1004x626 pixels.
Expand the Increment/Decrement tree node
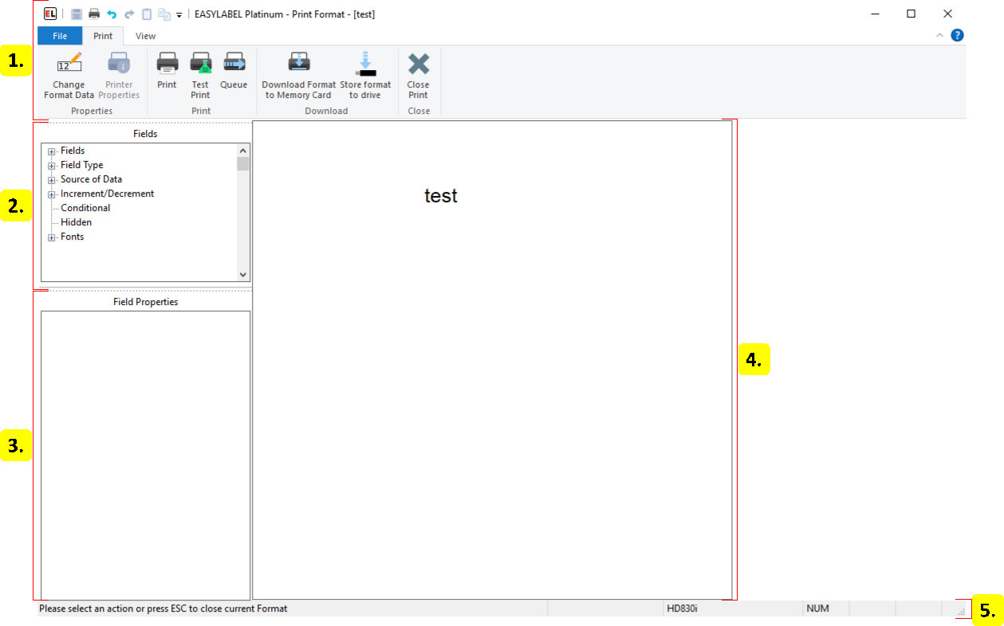point(52,194)
